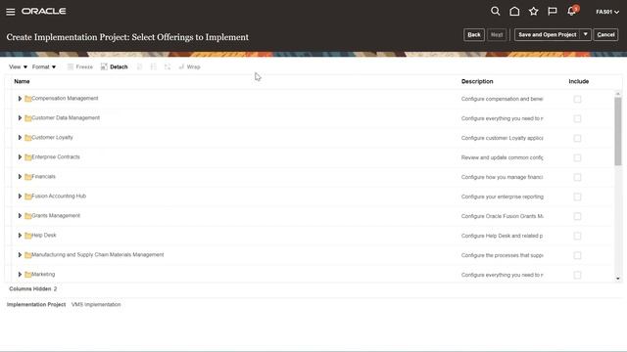This screenshot has width=627, height=352.
Task: Open the Format menu
Action: click(x=44, y=66)
